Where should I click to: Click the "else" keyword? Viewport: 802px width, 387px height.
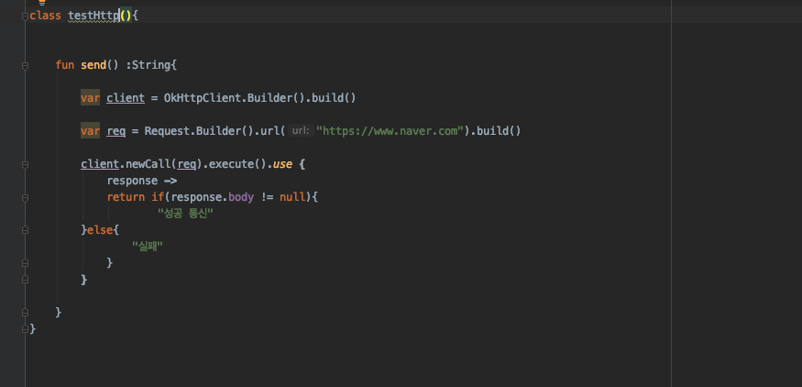click(100, 230)
